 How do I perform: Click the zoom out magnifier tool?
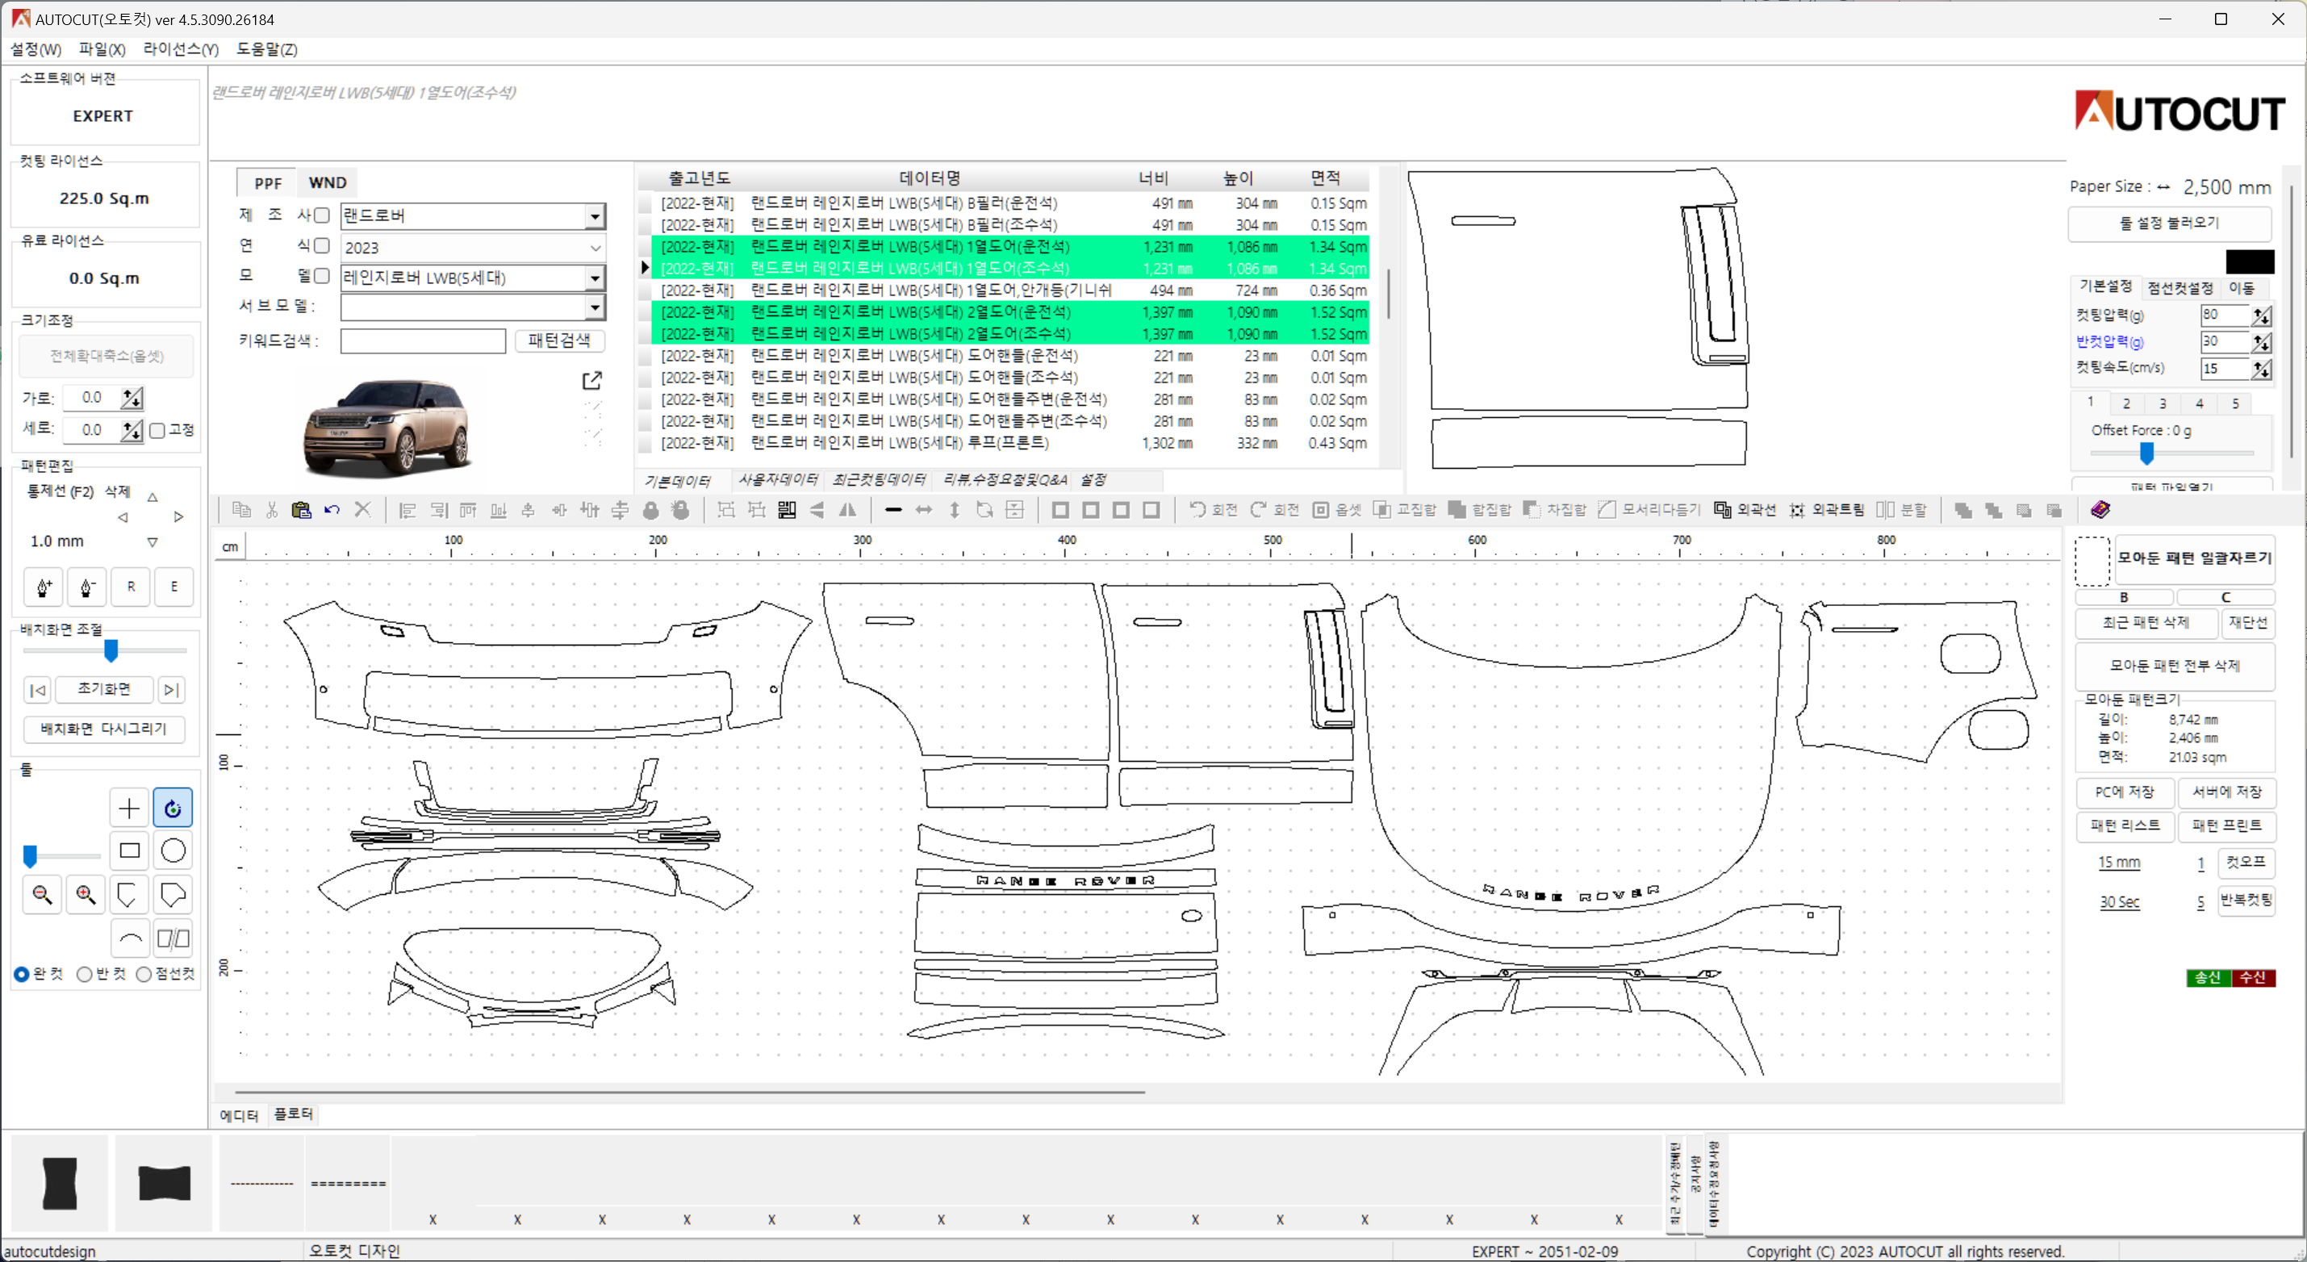pos(42,894)
